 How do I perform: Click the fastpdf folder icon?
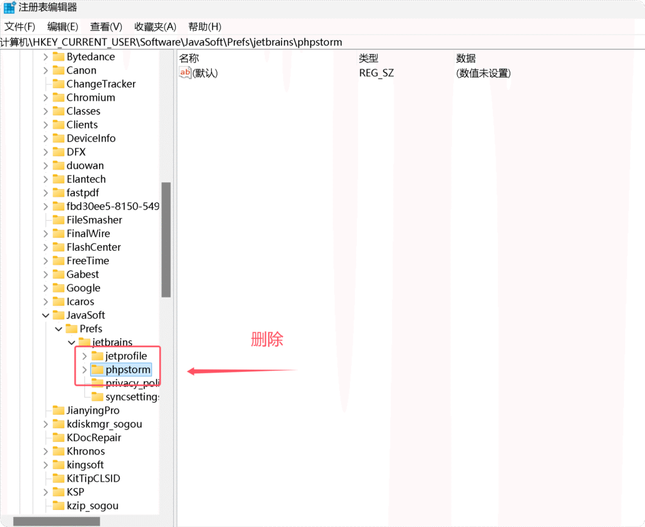click(x=59, y=192)
